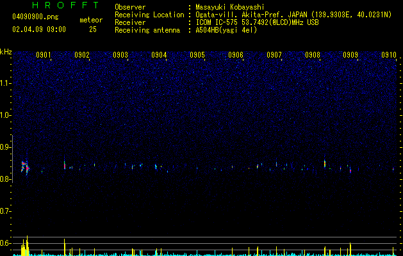This screenshot has height=256, width=403.
Task: Click the 'Receiver' field label
Action: [x=130, y=22]
